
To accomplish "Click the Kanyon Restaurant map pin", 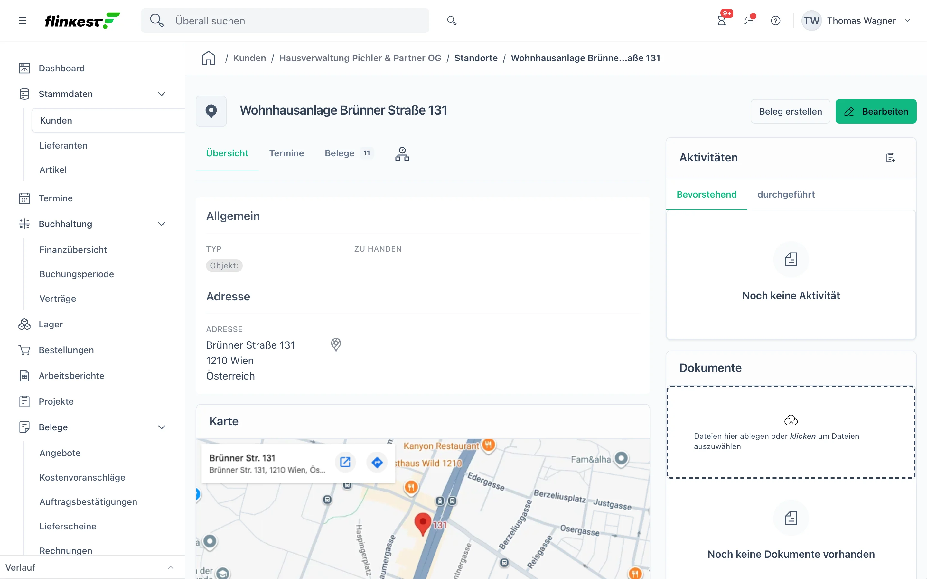I will [x=488, y=446].
